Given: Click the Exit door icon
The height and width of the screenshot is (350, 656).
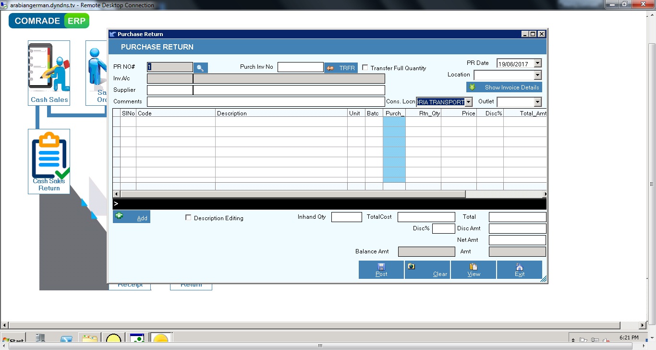Looking at the screenshot, I should [x=519, y=266].
